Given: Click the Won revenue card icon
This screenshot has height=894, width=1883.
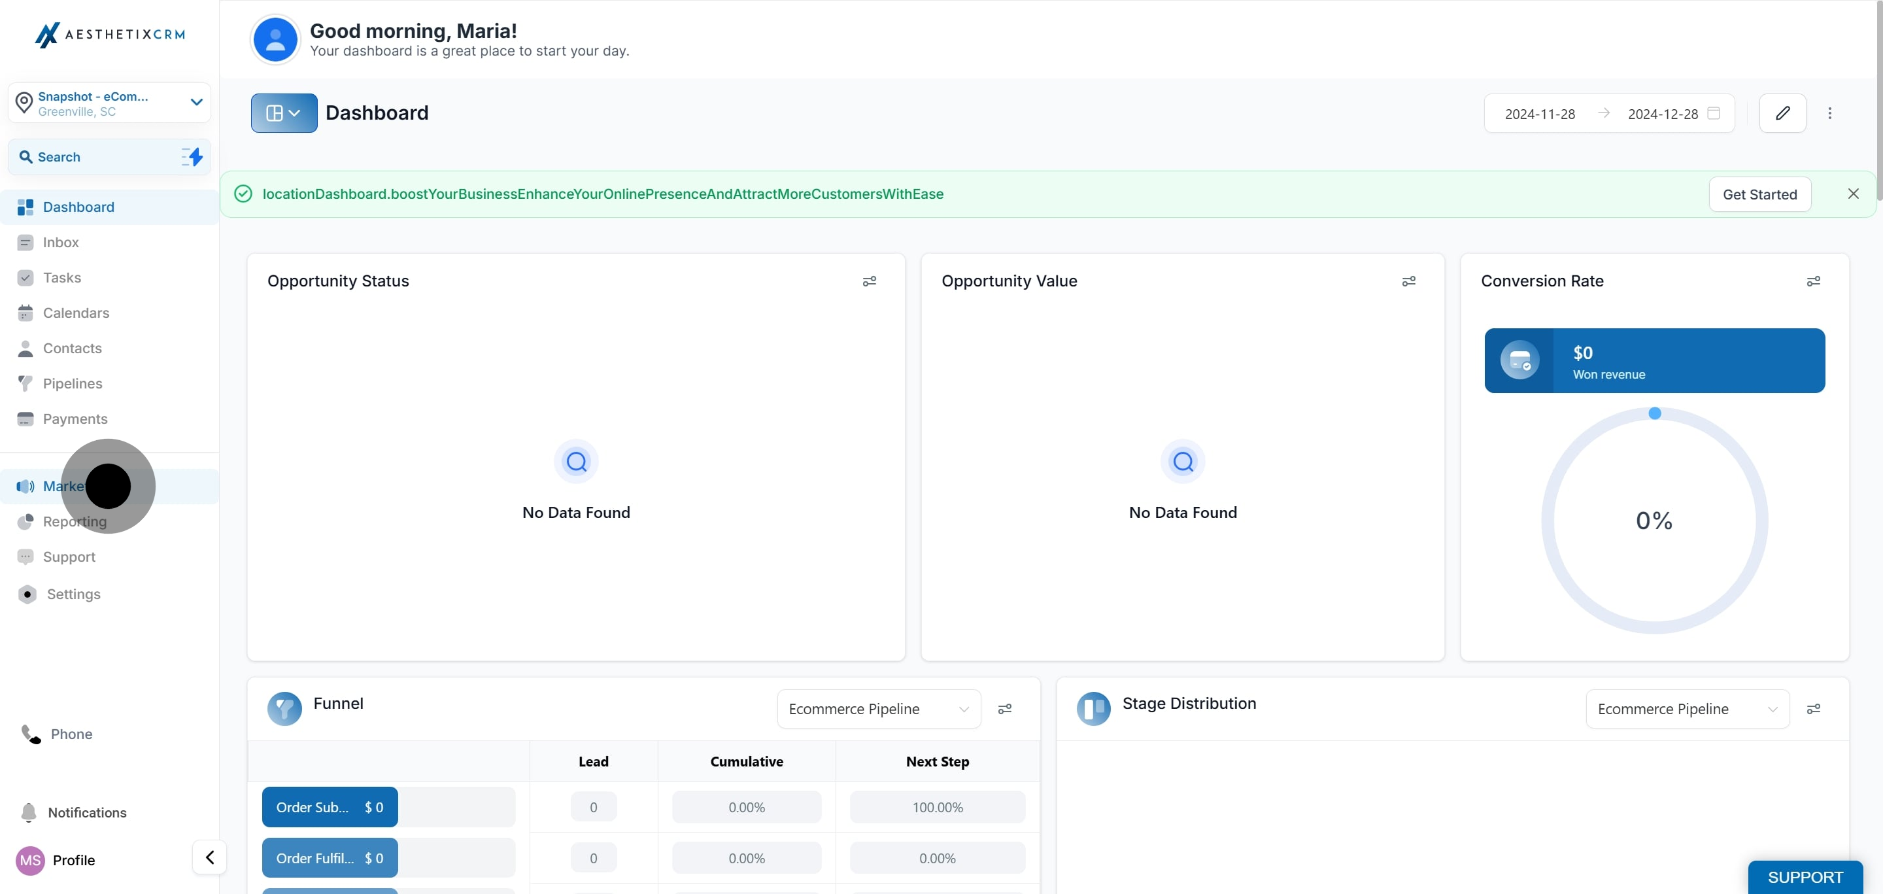Looking at the screenshot, I should click(1519, 360).
